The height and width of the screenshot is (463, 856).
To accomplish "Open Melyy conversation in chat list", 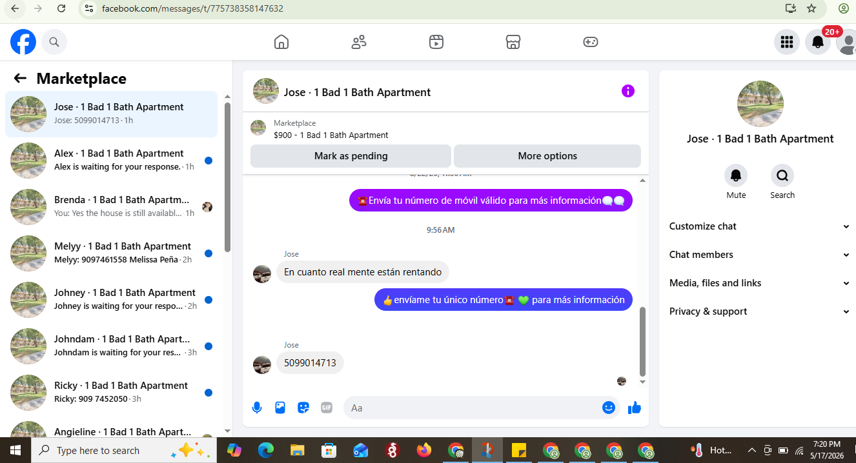I will pos(111,253).
